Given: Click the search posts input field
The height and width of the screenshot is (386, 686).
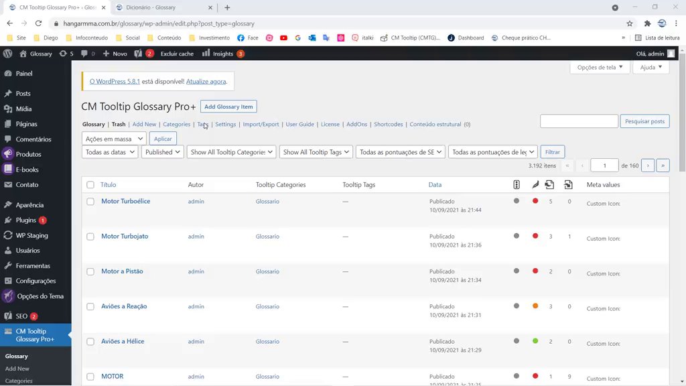Looking at the screenshot, I should (579, 121).
